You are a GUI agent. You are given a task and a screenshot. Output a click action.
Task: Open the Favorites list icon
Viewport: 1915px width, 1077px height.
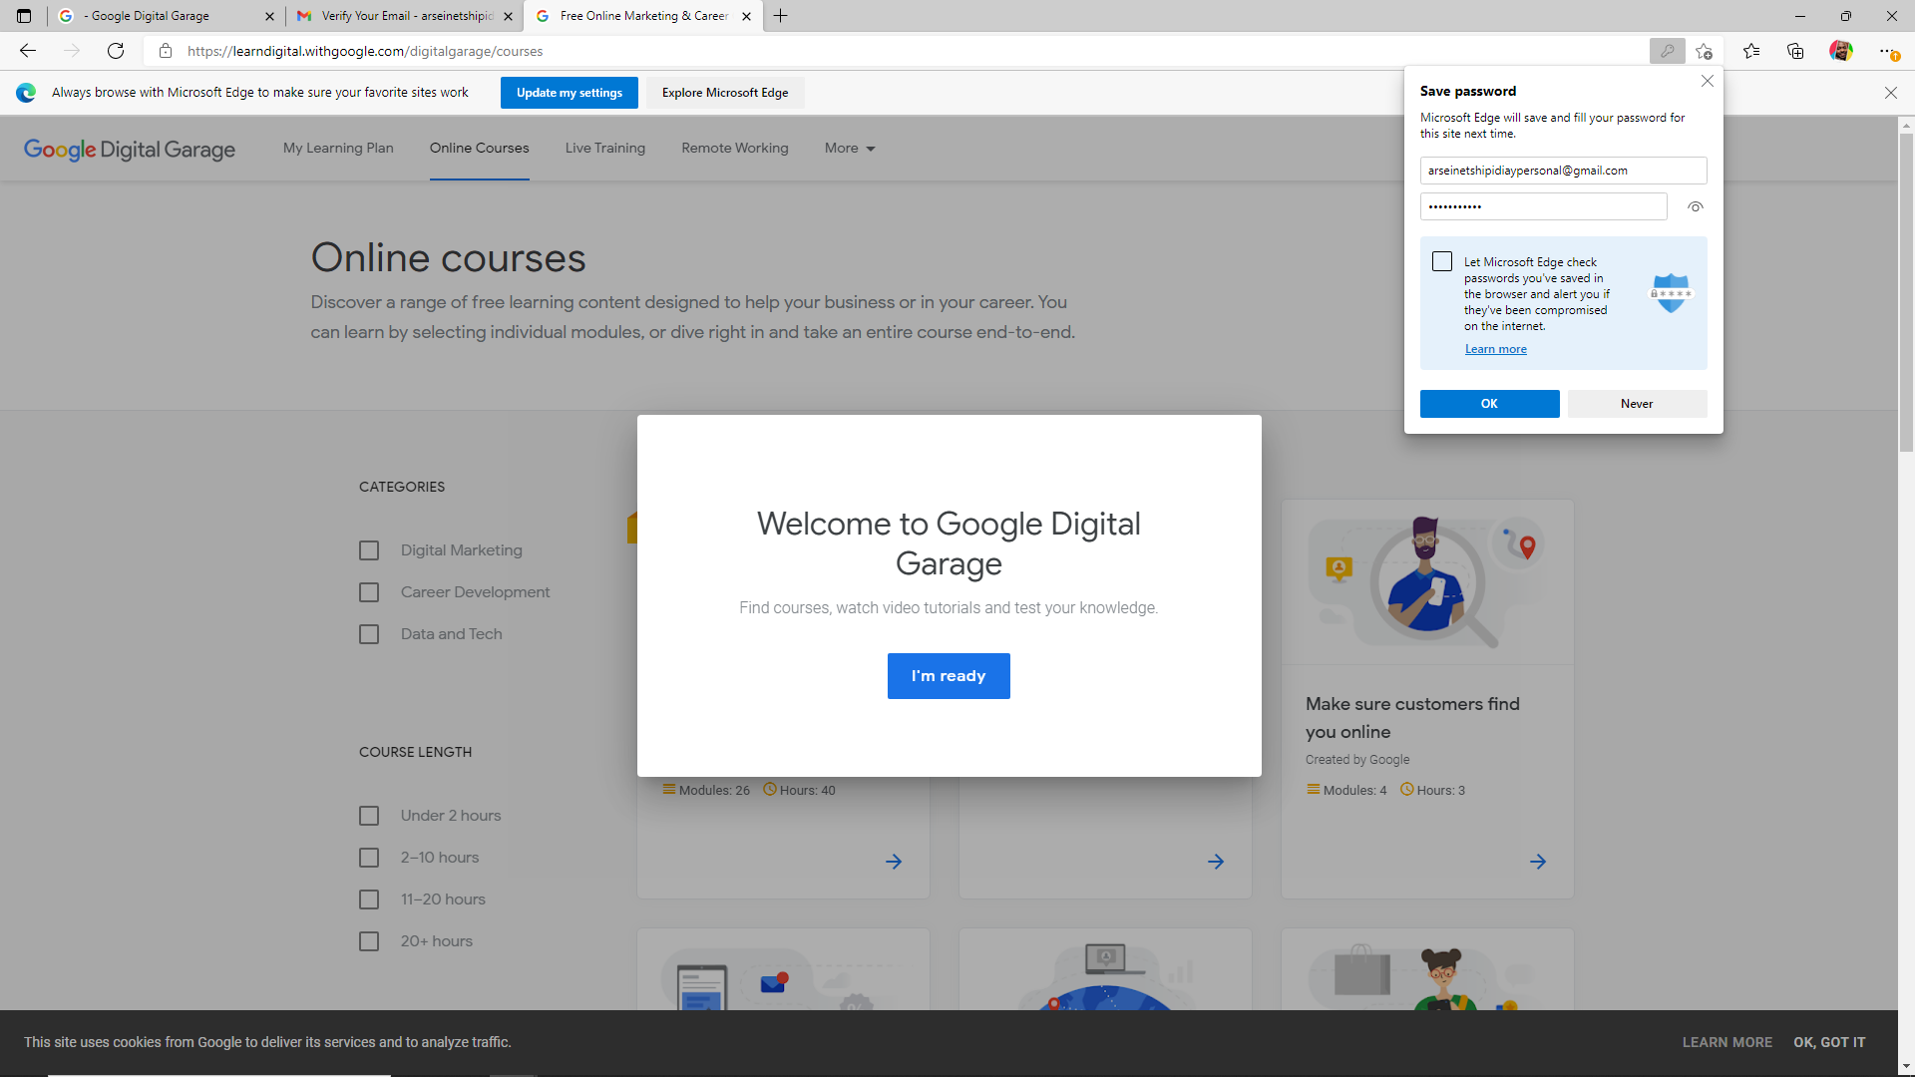(x=1751, y=51)
